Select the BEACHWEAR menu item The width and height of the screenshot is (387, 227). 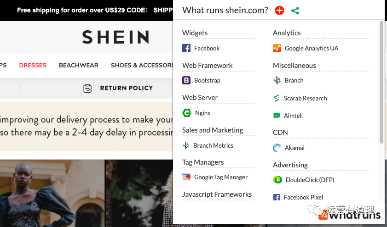(x=79, y=65)
